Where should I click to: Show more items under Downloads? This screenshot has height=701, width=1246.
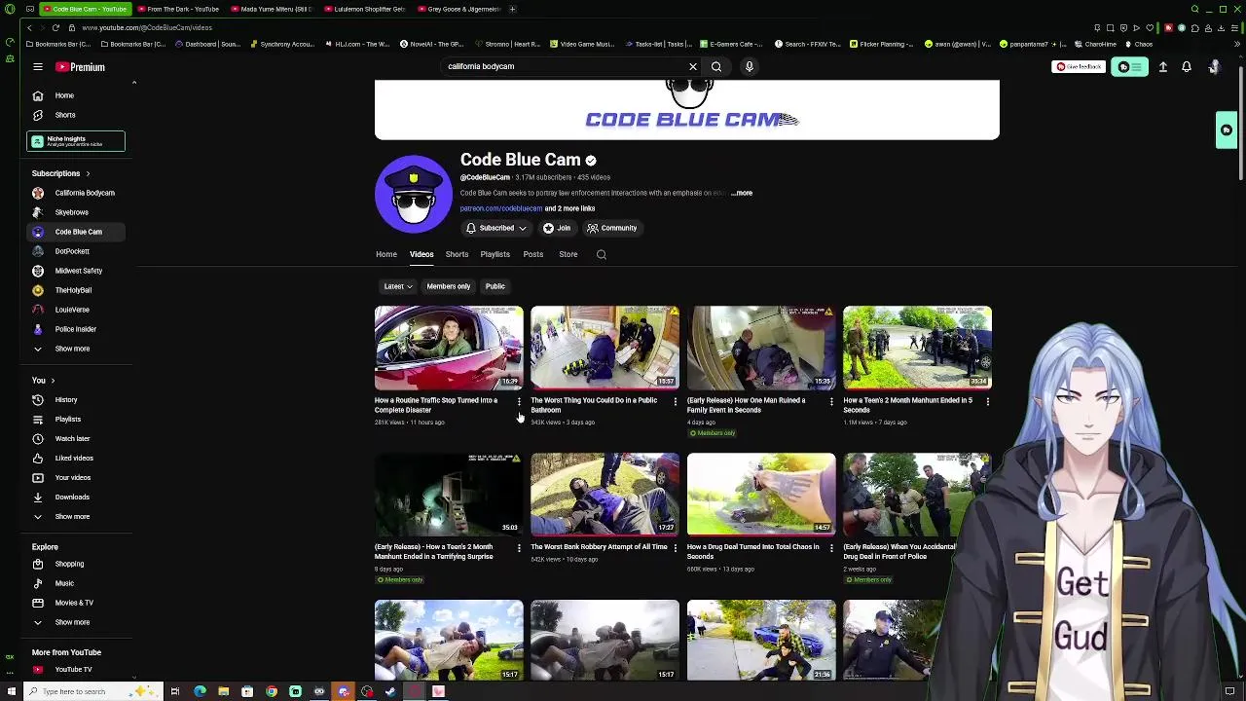coord(76,517)
